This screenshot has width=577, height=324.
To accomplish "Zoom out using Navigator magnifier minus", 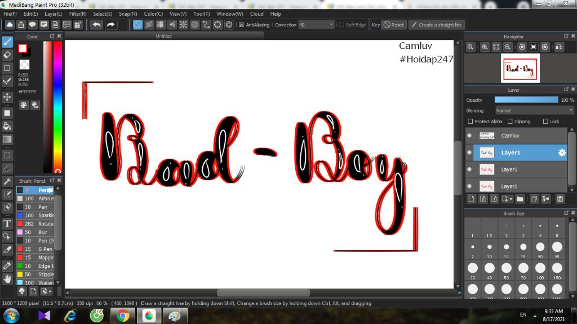I will pos(508,47).
